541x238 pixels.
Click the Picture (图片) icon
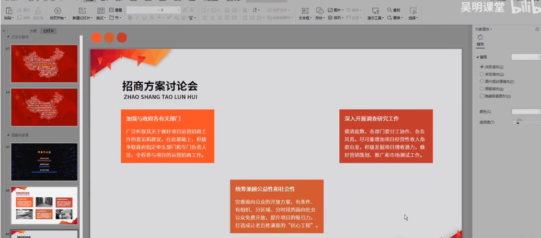tap(330, 10)
